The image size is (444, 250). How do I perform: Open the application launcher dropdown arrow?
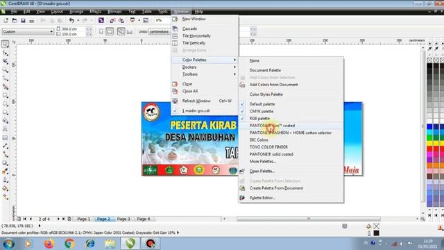pos(139,20)
